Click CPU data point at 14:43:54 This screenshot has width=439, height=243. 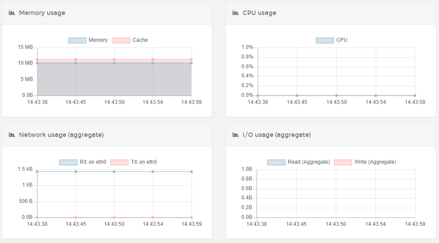click(x=376, y=96)
